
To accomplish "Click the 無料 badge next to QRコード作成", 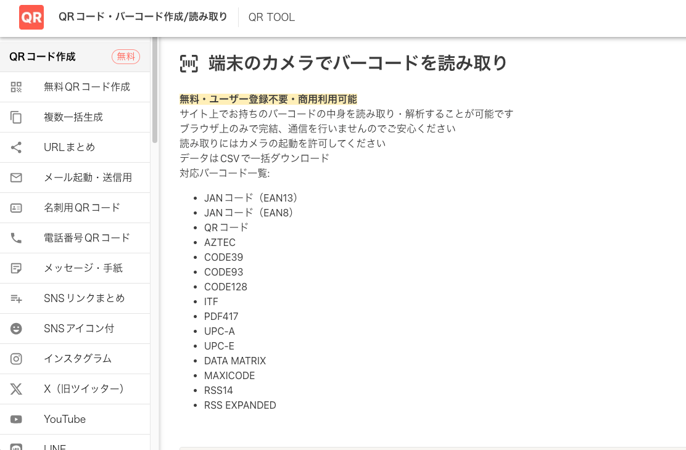I will (x=126, y=56).
